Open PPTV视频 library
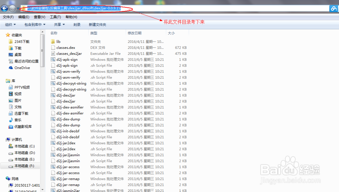Screen dimensions: 339x192 pyautogui.click(x=19, y=87)
